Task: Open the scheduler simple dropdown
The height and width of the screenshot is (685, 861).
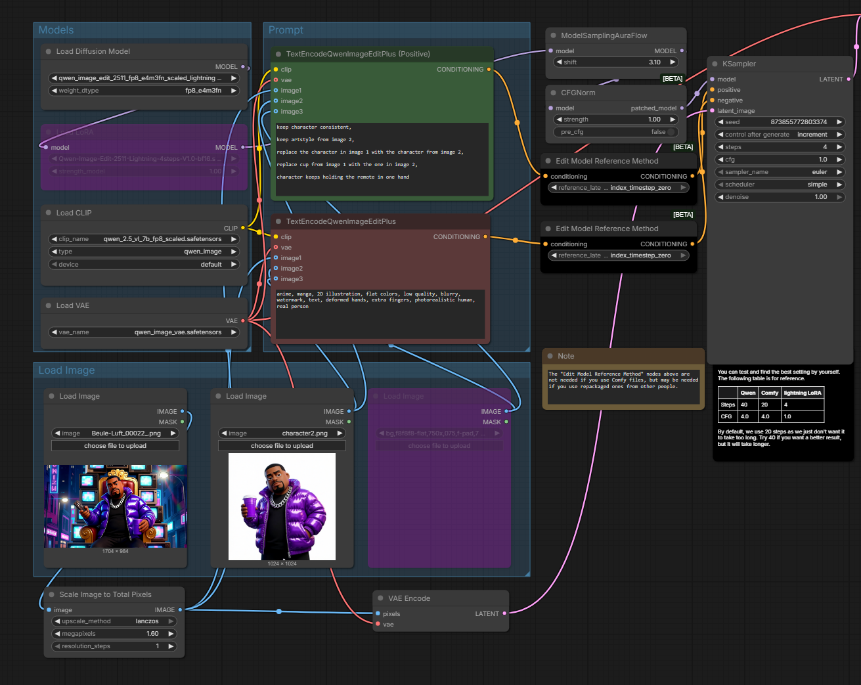Action: pos(780,185)
